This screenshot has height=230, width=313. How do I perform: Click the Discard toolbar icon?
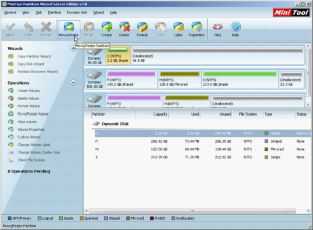[x=46, y=29]
